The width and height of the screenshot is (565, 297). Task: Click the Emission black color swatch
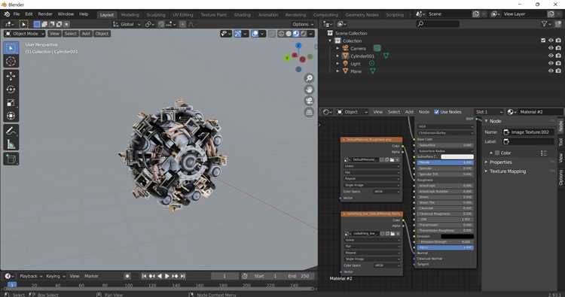tap(457, 236)
